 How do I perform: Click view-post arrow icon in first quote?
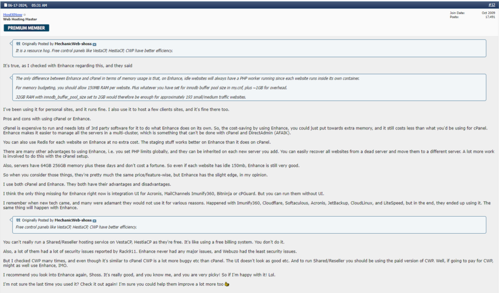(95, 44)
